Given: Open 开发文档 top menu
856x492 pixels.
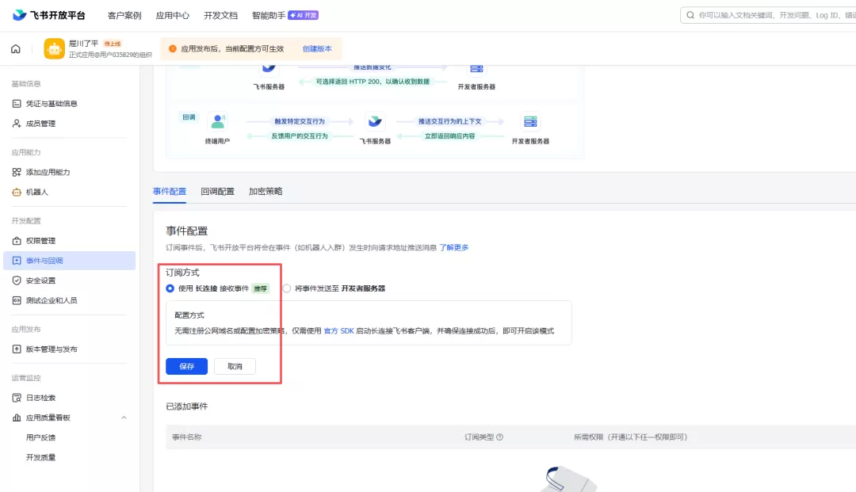Looking at the screenshot, I should click(x=220, y=15).
